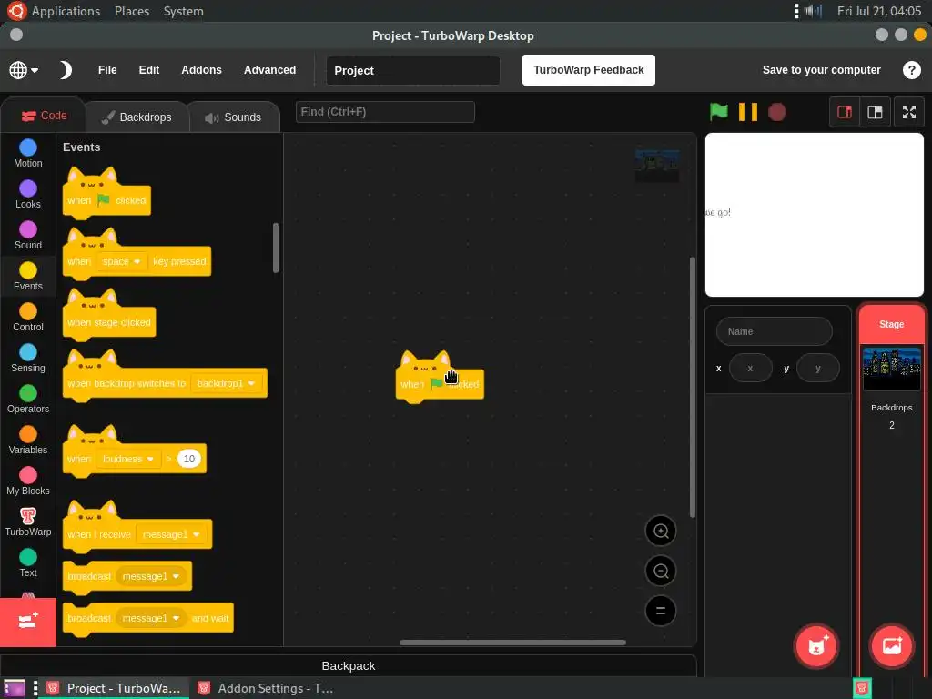Open the Edit menu
This screenshot has height=699, width=932.
[x=148, y=70]
